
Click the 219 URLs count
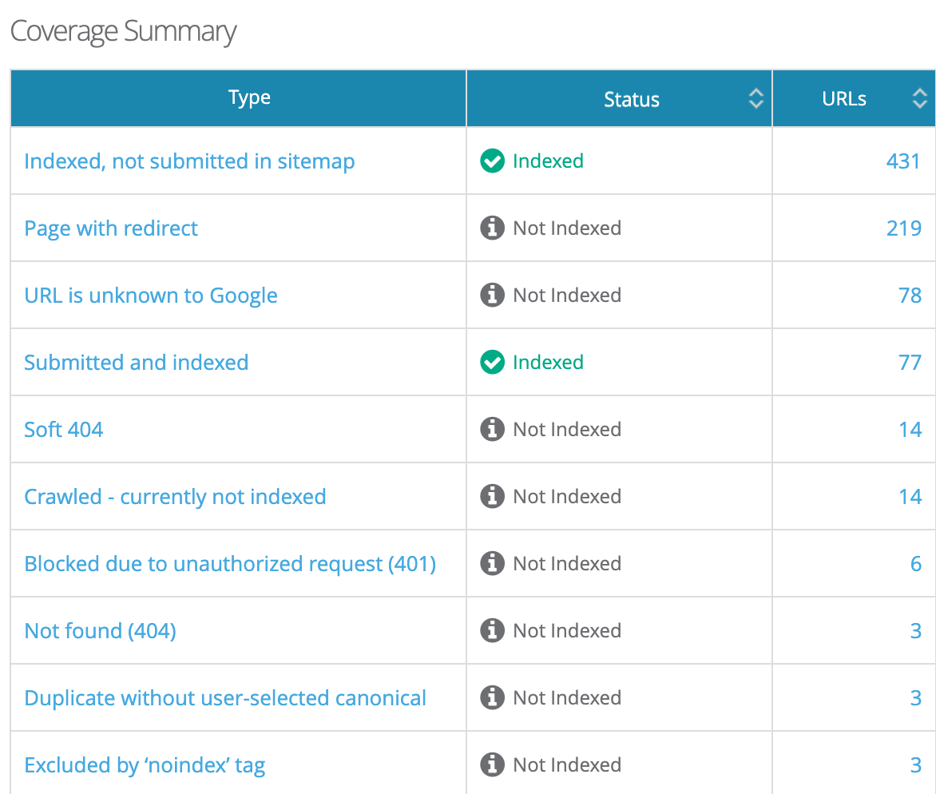click(903, 228)
